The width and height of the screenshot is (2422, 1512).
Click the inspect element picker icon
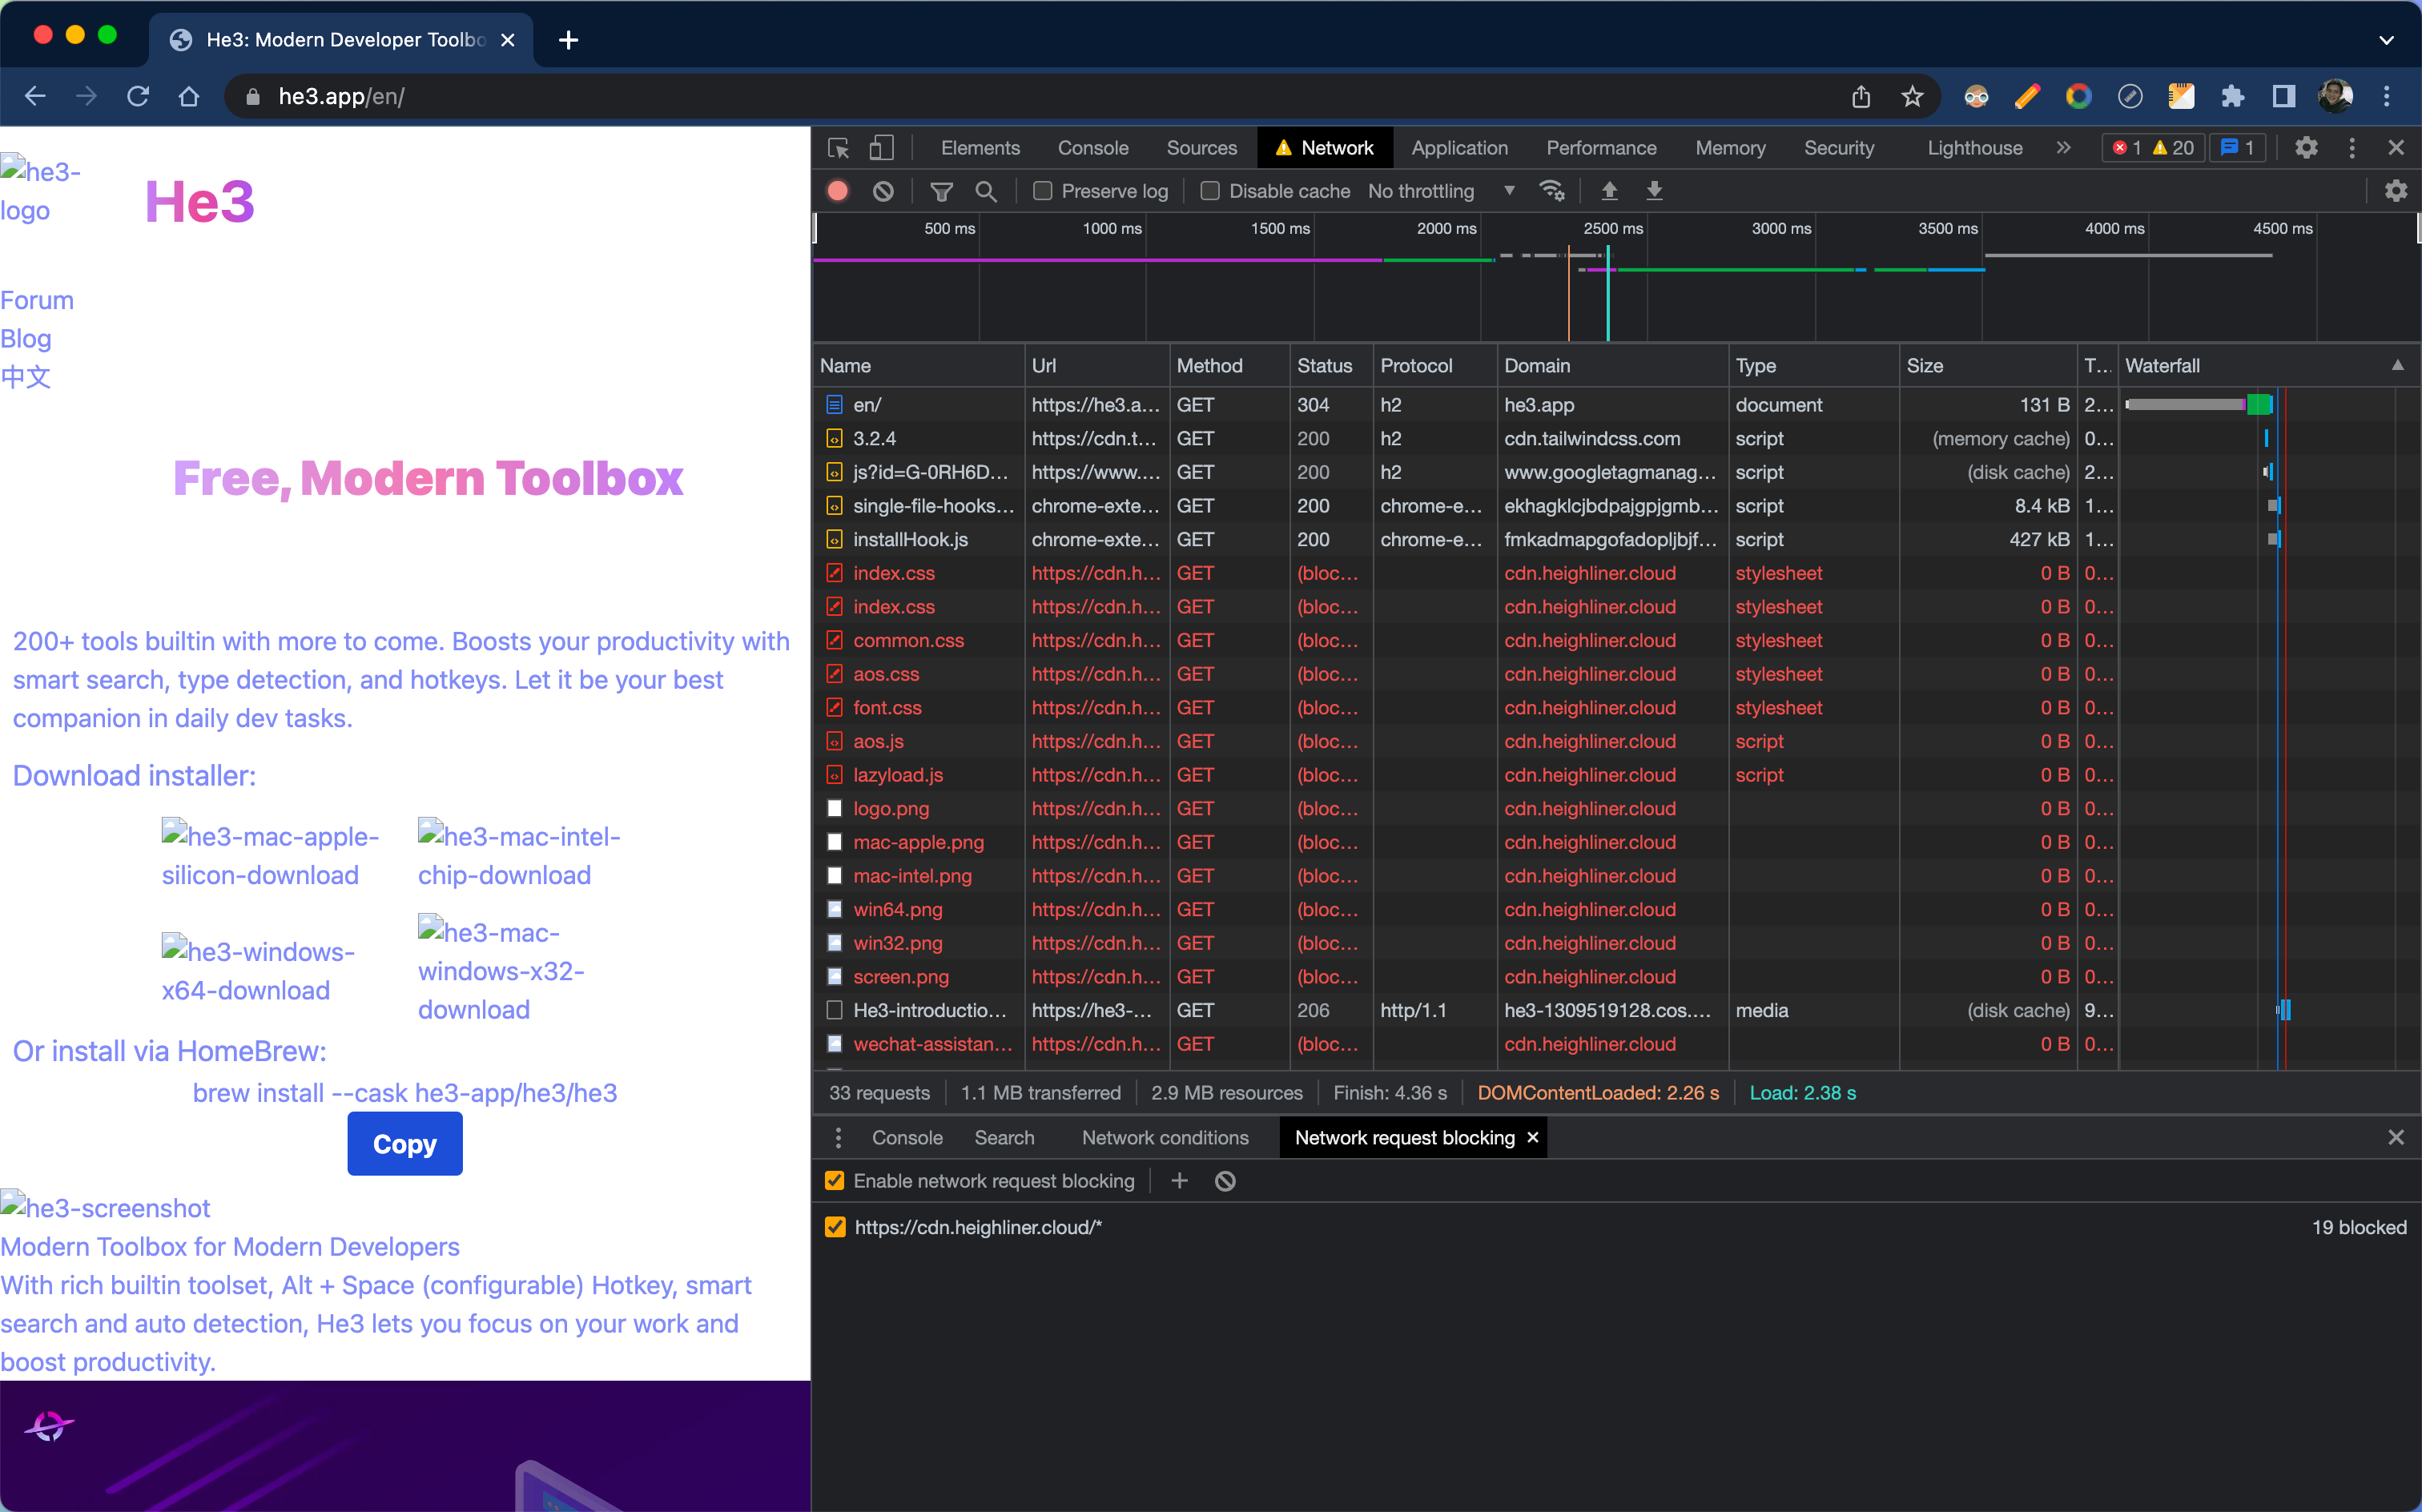pyautogui.click(x=838, y=148)
